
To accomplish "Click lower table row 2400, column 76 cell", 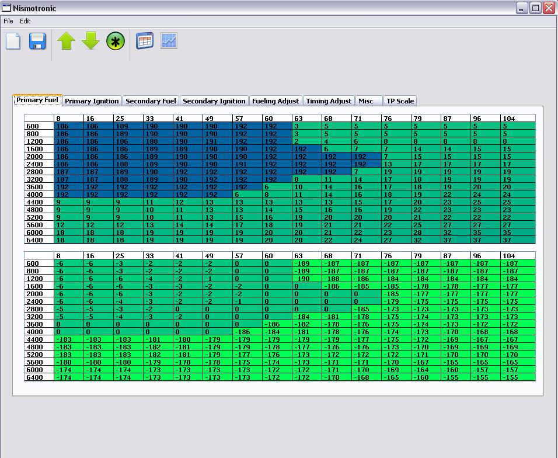I will (x=396, y=301).
